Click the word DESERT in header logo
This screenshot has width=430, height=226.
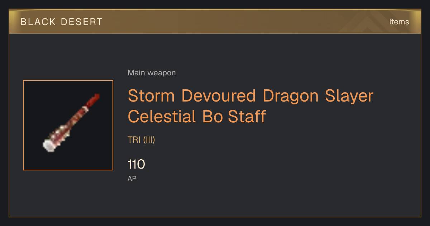click(82, 22)
